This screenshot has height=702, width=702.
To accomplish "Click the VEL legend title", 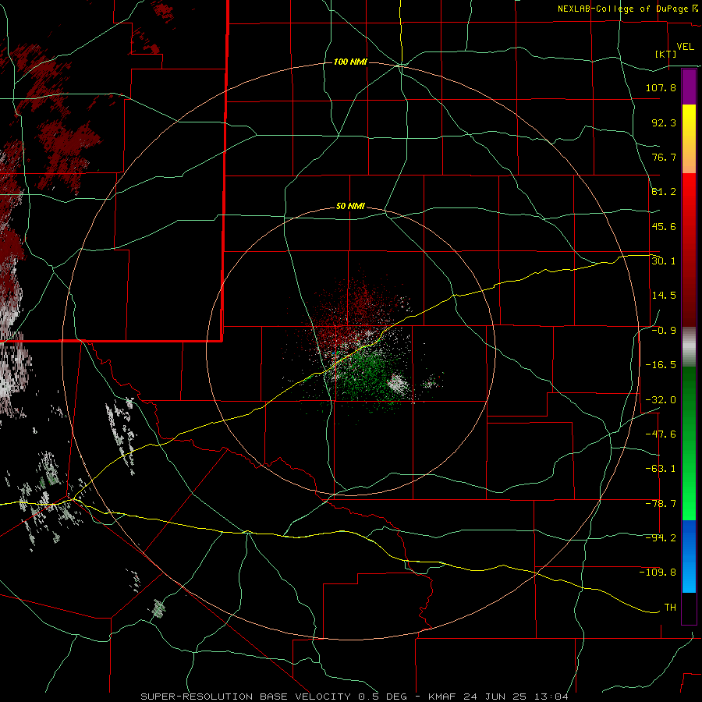I will 685,47.
